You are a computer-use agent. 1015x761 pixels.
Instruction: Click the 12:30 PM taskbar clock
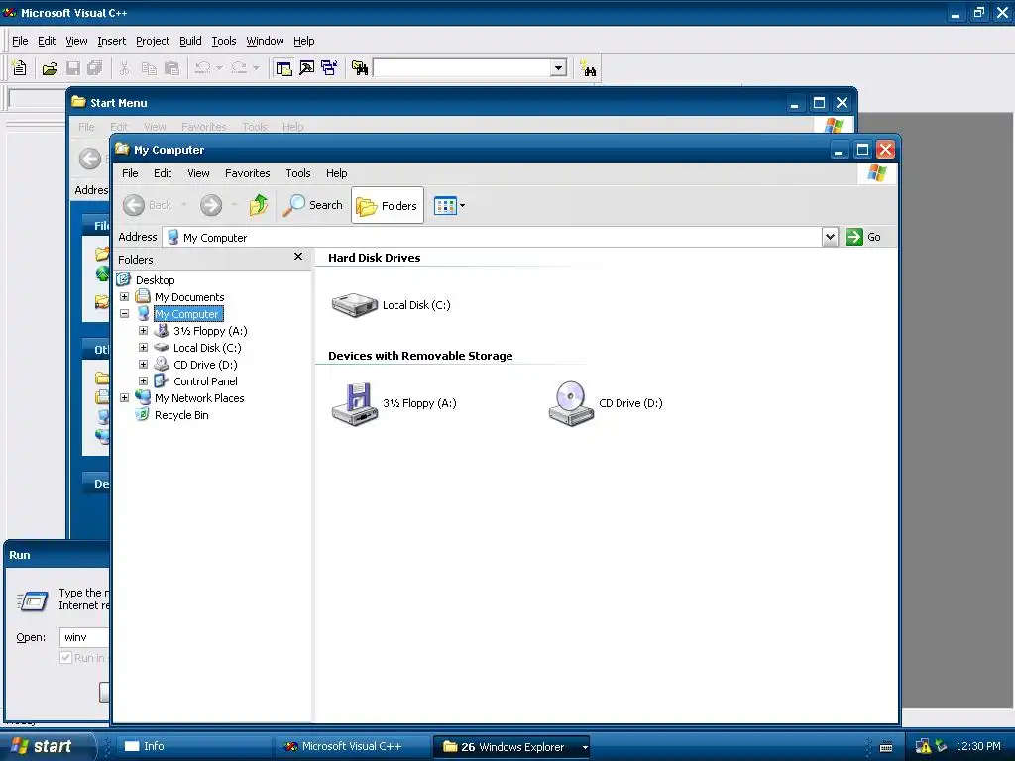(x=978, y=747)
